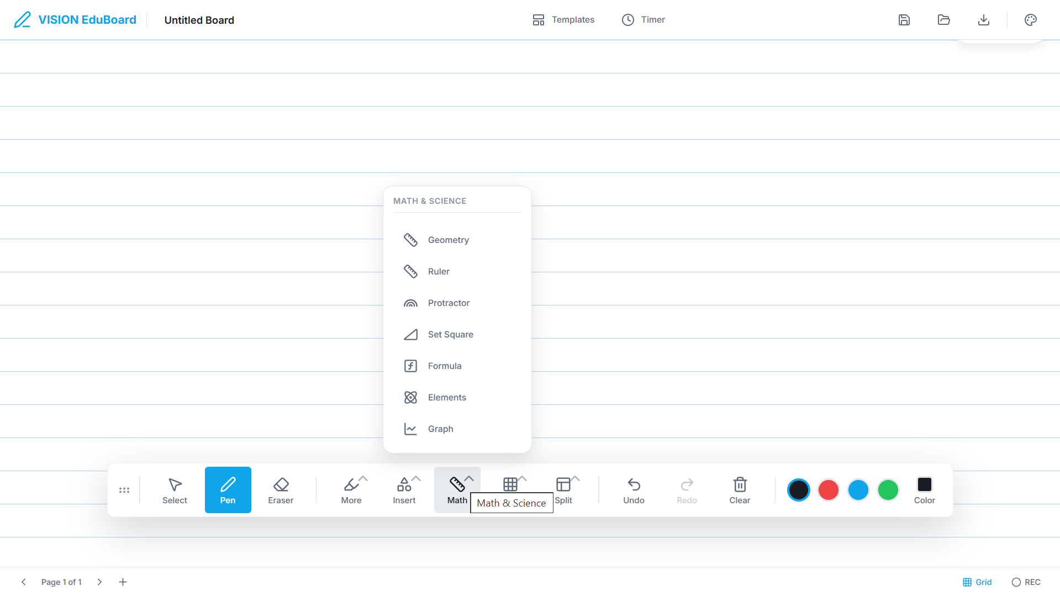The image size is (1060, 596).
Task: Open the theme palette icon
Action: [1031, 20]
